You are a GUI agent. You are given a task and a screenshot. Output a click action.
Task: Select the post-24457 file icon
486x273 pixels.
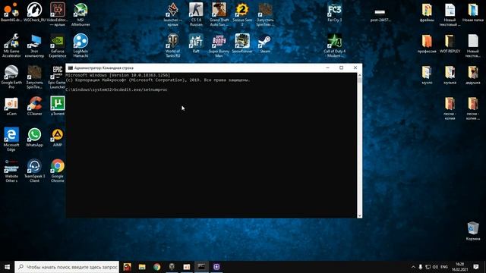point(380,14)
